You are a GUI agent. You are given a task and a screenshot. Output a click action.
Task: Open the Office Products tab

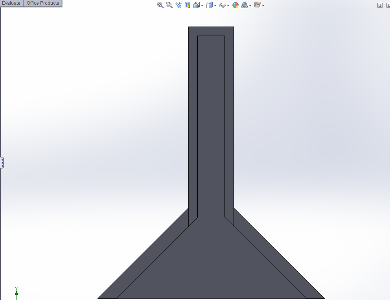tap(43, 3)
